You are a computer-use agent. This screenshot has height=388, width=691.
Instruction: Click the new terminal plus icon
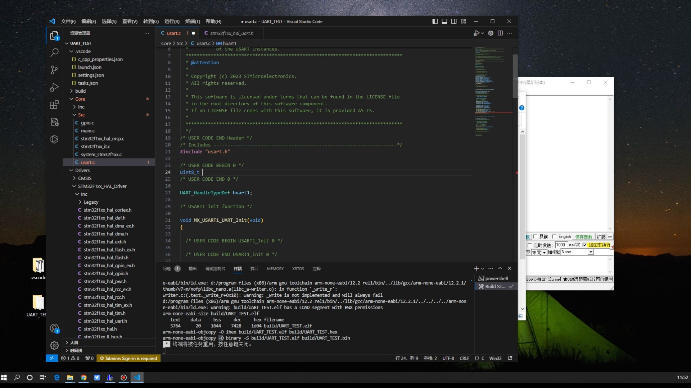tap(476, 268)
